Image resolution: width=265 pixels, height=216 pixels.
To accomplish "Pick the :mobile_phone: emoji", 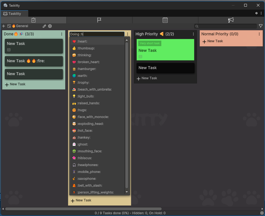I will [x=97, y=172].
